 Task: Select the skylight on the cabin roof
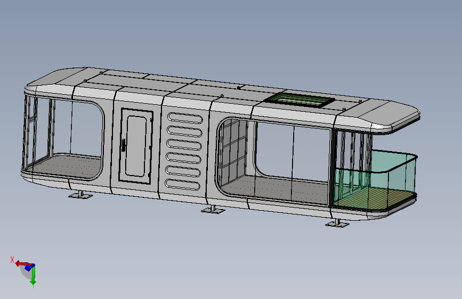(299, 100)
